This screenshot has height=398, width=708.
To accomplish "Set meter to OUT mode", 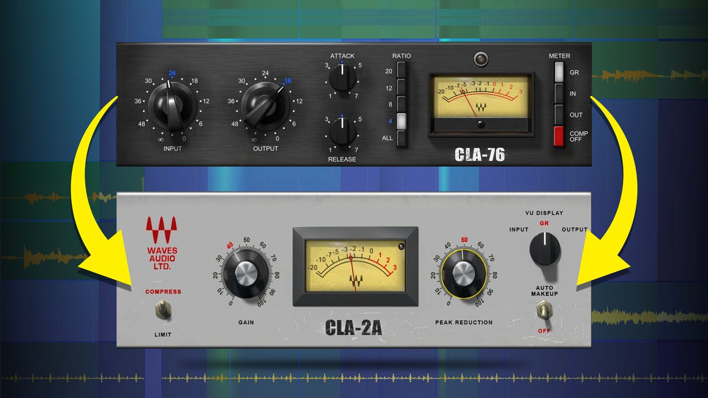I will tap(559, 114).
